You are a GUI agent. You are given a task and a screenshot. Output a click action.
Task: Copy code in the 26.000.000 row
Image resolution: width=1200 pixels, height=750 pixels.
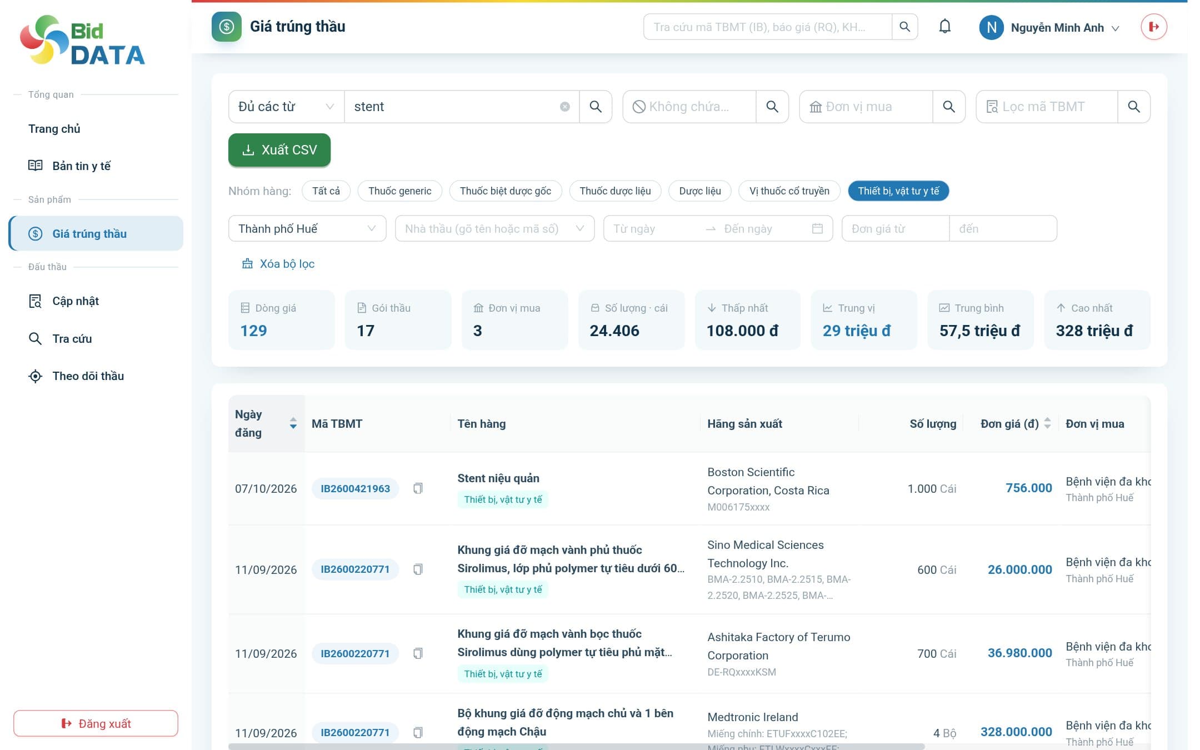(418, 569)
